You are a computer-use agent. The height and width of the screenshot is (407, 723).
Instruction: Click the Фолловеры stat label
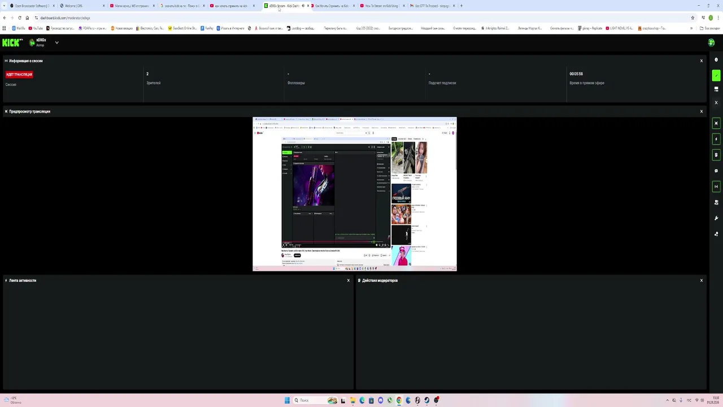pos(296,83)
